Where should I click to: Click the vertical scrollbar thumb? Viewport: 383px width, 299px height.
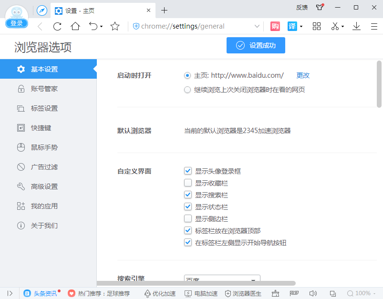[x=379, y=84]
